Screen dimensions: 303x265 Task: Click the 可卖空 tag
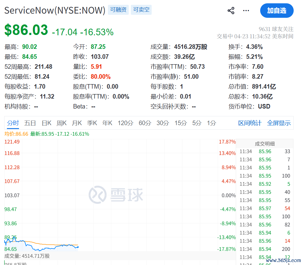[x=141, y=10]
